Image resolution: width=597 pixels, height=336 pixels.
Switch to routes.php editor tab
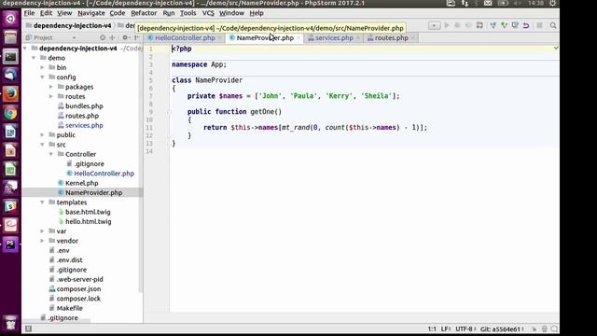click(x=391, y=37)
